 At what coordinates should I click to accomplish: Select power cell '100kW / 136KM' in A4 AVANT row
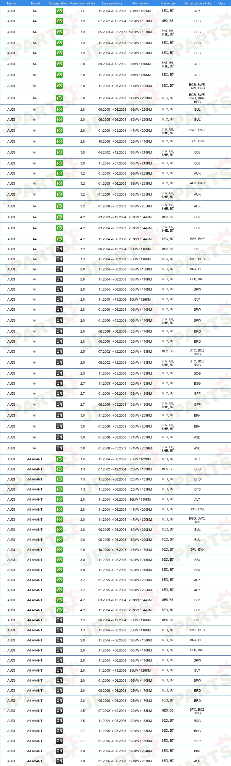coord(140,641)
